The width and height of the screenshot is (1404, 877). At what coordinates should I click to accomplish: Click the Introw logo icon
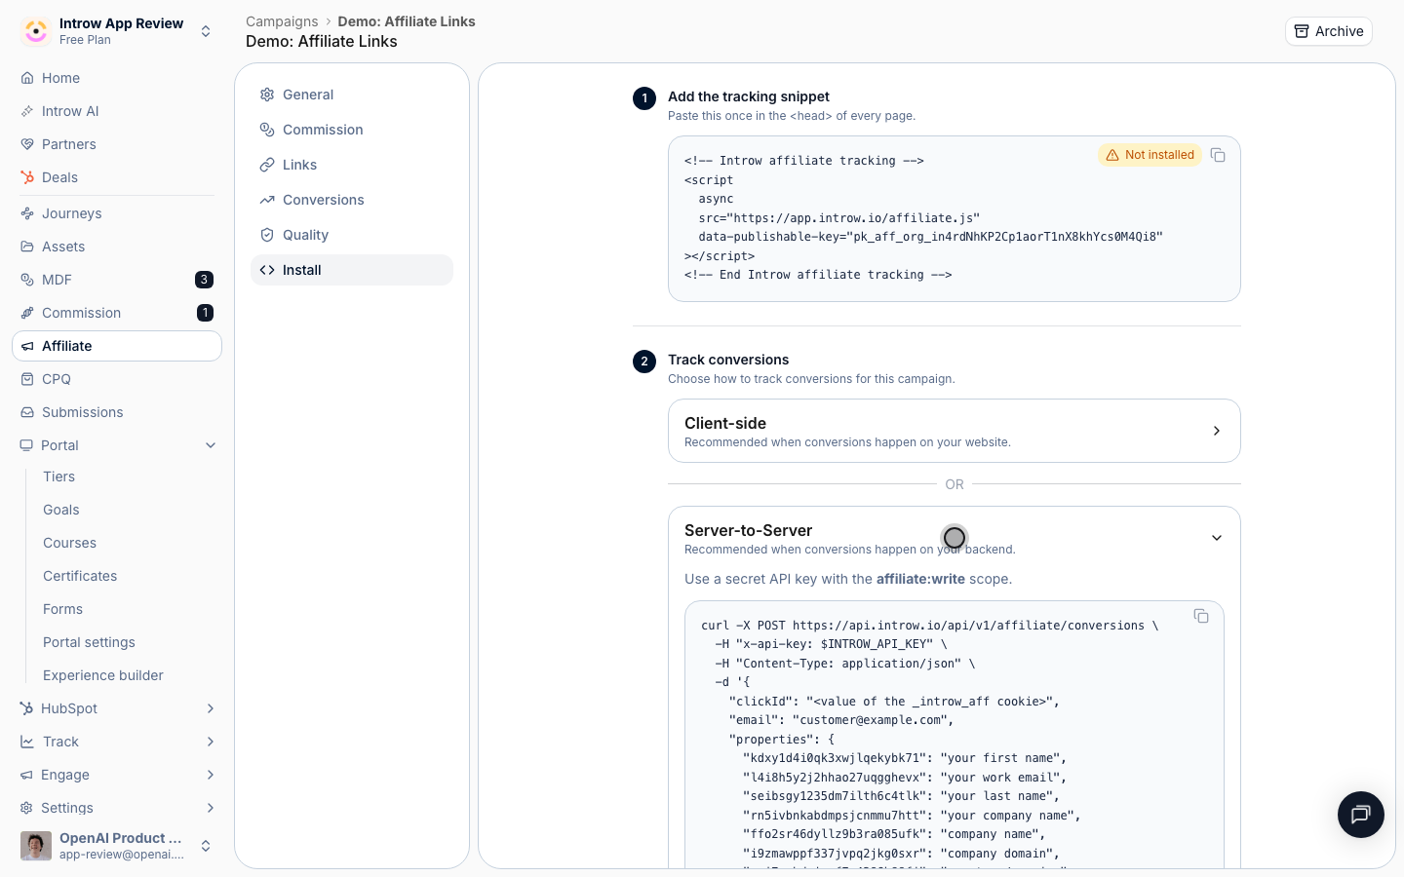click(36, 31)
